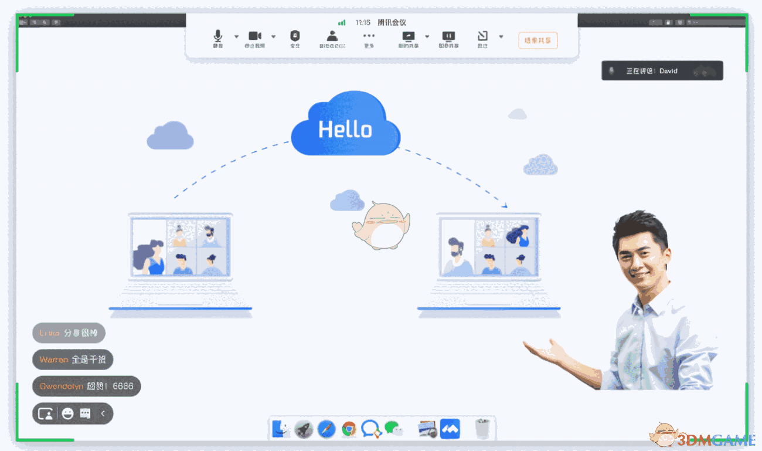
Task: Open the emoji reactions smiley
Action: 67,413
